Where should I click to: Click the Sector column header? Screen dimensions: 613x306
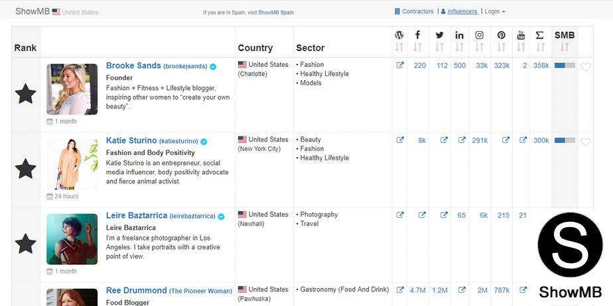coord(310,48)
